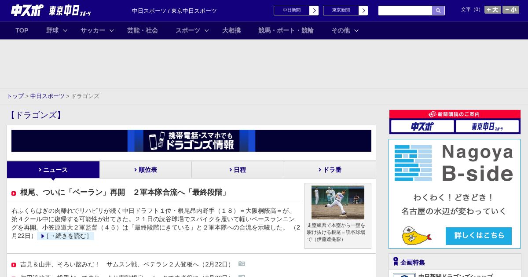This screenshot has height=277, width=528.
Task: Expand the 野球 dropdown chevron
Action: click(x=65, y=30)
